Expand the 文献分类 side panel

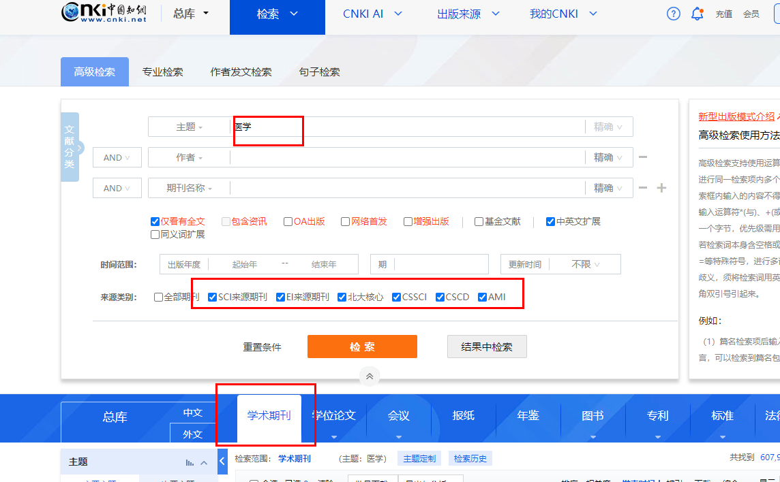click(x=70, y=146)
